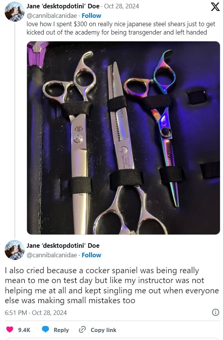Screen dimensions: 223x340
Task: Open top tweet profile avatar
Action: click(x=14, y=11)
